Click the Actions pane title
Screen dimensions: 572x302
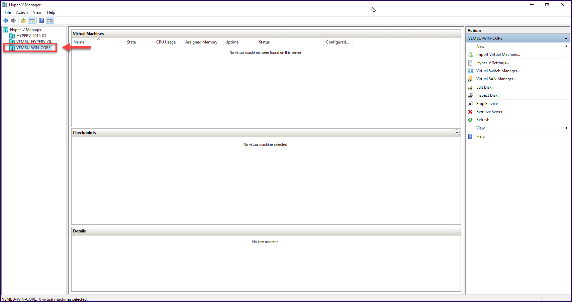click(x=474, y=30)
